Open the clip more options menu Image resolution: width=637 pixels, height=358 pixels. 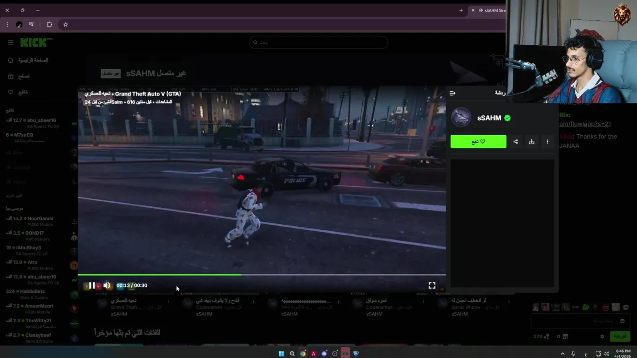(547, 142)
